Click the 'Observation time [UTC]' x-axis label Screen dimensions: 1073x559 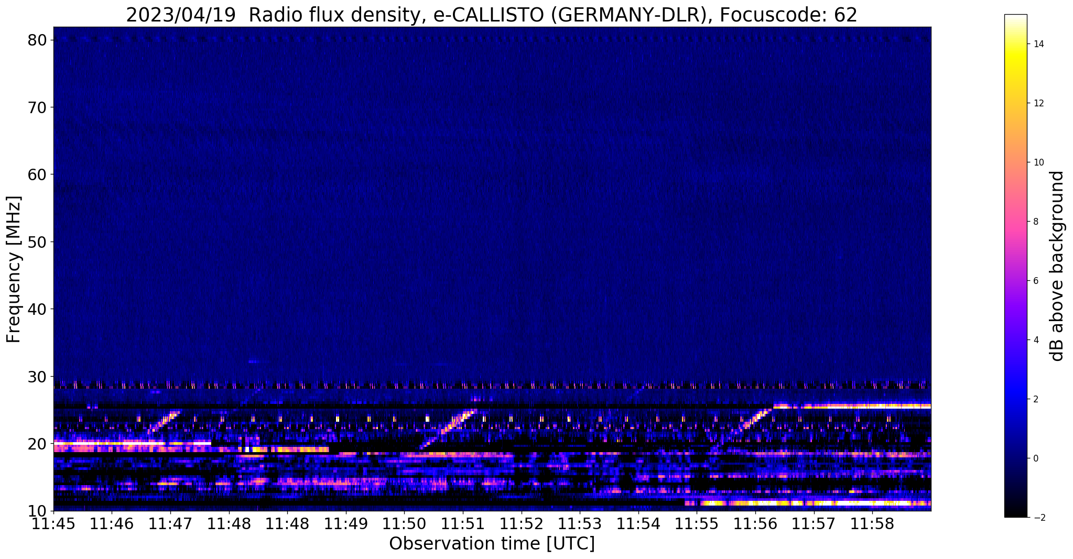492,543
